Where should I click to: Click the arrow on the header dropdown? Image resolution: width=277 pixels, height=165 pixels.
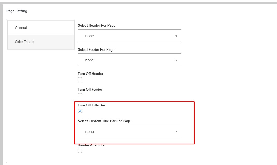pos(176,36)
